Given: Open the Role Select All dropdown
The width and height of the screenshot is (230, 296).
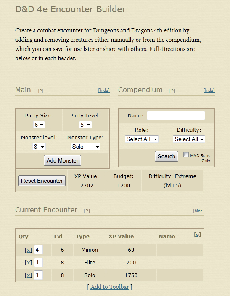Looking at the screenshot, I should click(142, 139).
